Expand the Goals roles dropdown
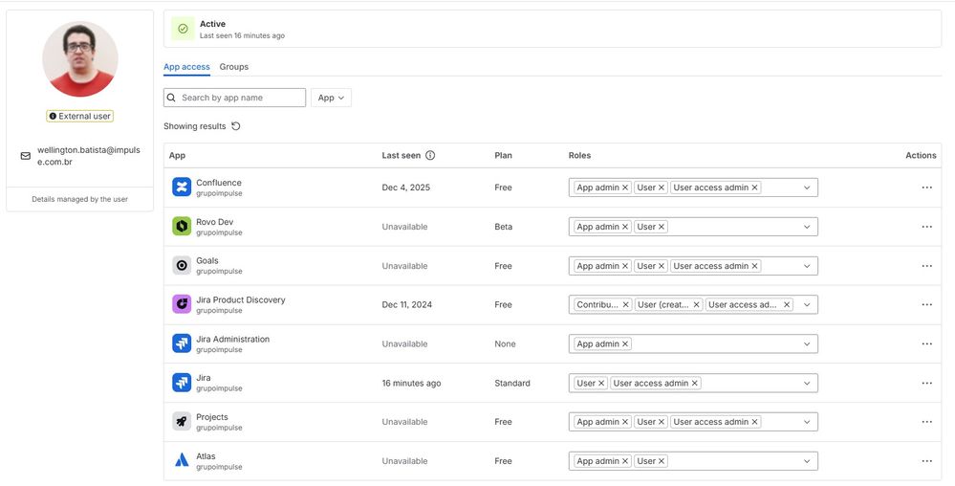 pos(807,266)
